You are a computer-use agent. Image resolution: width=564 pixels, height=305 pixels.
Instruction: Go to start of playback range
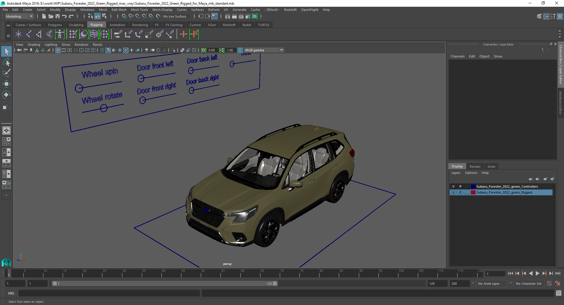[x=510, y=273]
